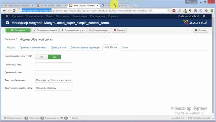Click the red Opera-style extension icon
Viewport: 216px width, 122px height.
tap(174, 11)
